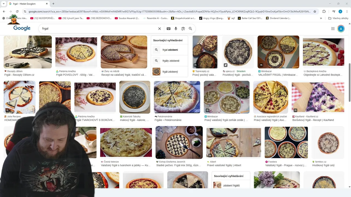Go back to the previous page
The image size is (351, 197).
click(4, 11)
